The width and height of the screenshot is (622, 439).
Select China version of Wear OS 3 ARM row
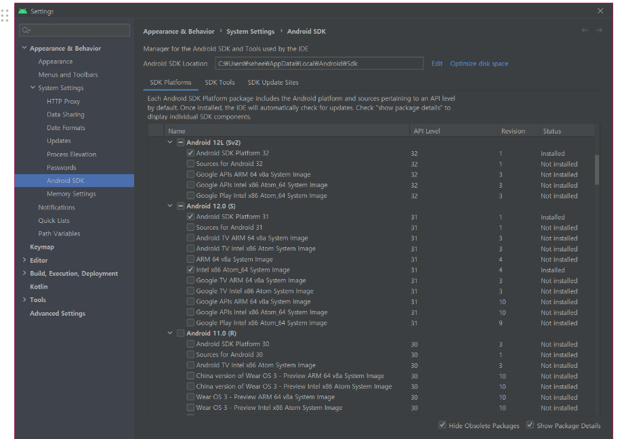point(372,375)
